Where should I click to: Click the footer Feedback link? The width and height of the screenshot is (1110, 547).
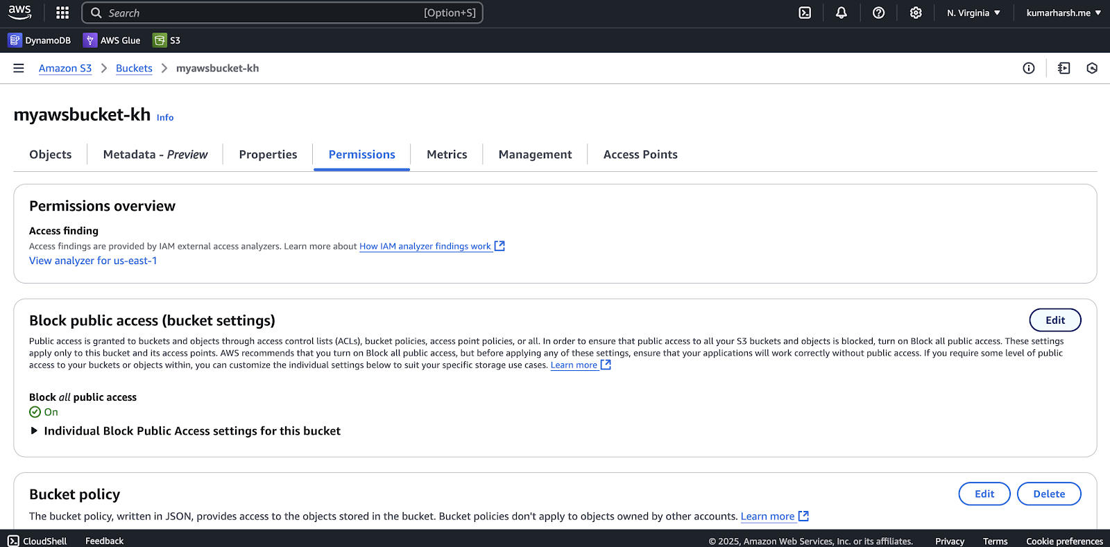pos(104,541)
